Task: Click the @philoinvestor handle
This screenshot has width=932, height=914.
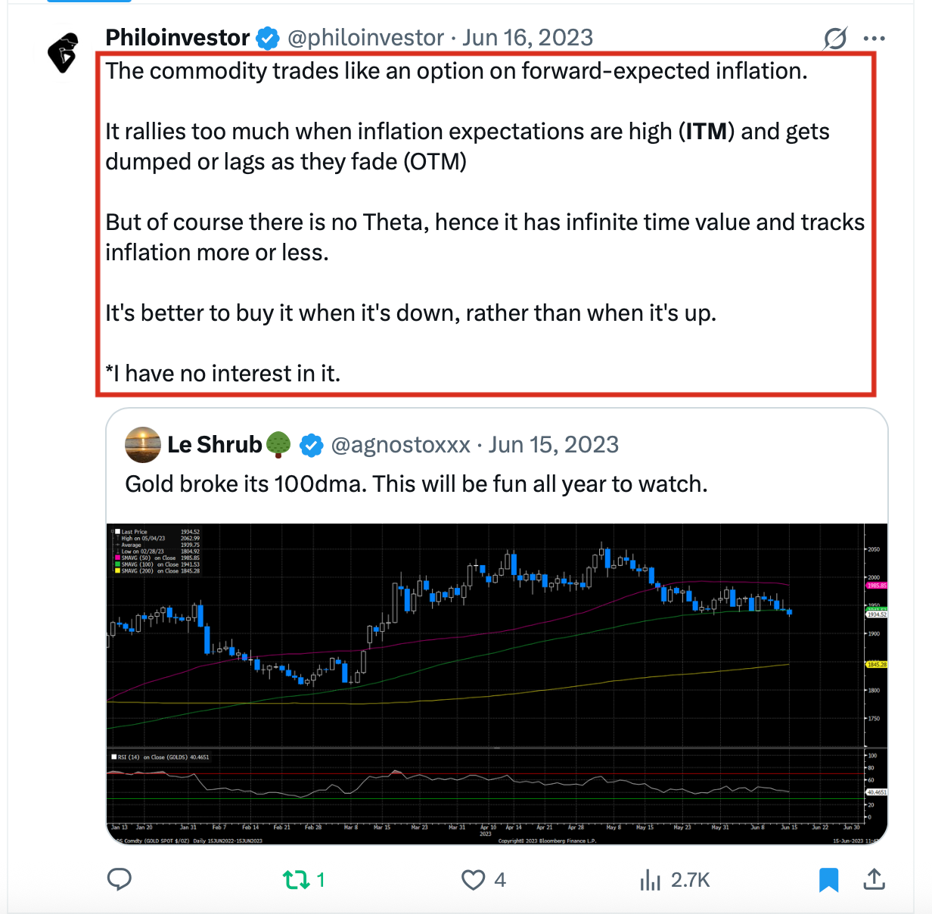Action: 365,38
